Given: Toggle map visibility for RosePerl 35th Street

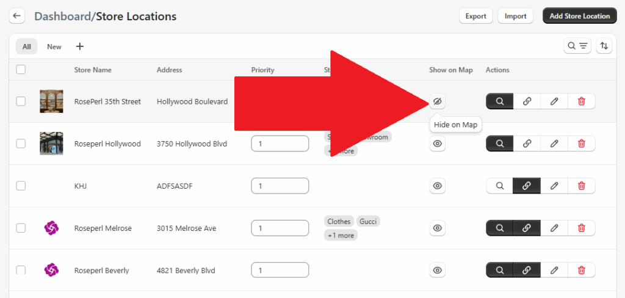Looking at the screenshot, I should [437, 101].
